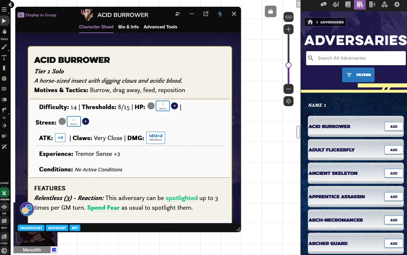Screen dimensions: 407x255
Task: Open the chat bubbles panel
Action: pos(323,5)
